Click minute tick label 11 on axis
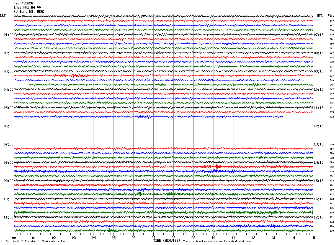The height and width of the screenshot is (245, 335). [x=233, y=238]
